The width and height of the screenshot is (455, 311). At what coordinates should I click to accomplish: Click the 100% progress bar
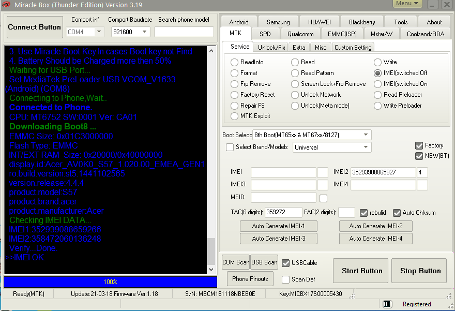[110, 282]
